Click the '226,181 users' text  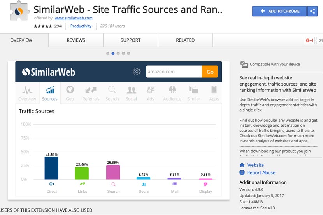(x=112, y=26)
